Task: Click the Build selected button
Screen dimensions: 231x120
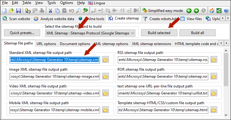Action: (159, 33)
